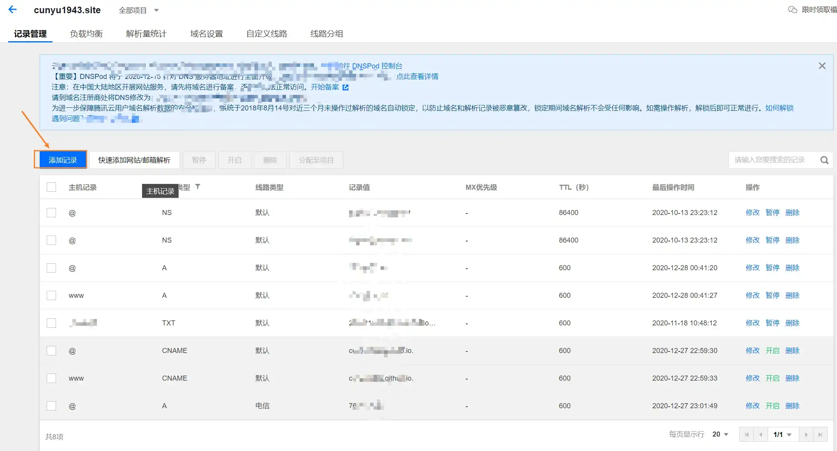Screen dimensions: 837x451
Task: Open external link icon beside 开始备案
Action: (346, 87)
